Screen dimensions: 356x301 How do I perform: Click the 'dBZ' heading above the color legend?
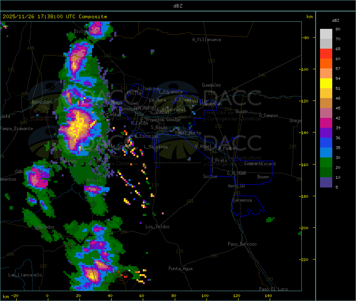click(335, 21)
